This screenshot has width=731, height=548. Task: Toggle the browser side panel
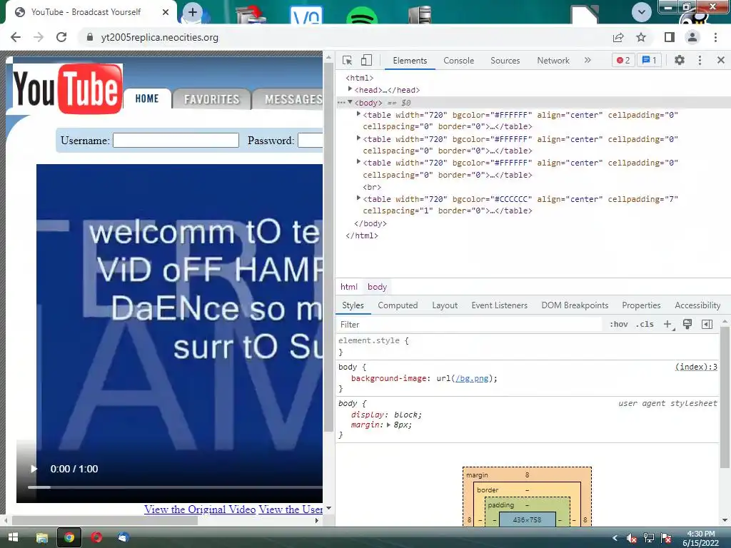tap(670, 37)
